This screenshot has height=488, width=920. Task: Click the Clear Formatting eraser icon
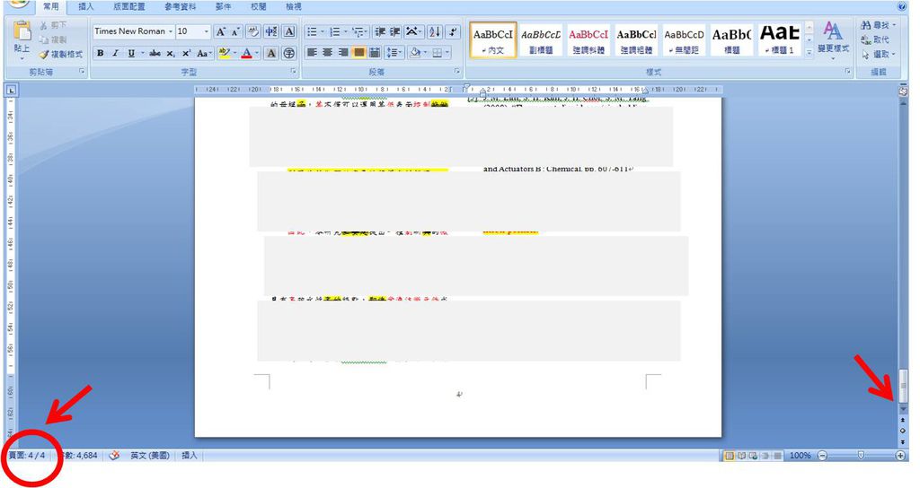tap(252, 31)
